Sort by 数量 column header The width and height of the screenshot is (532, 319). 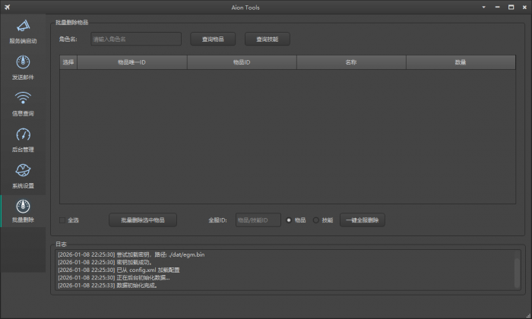coord(461,62)
